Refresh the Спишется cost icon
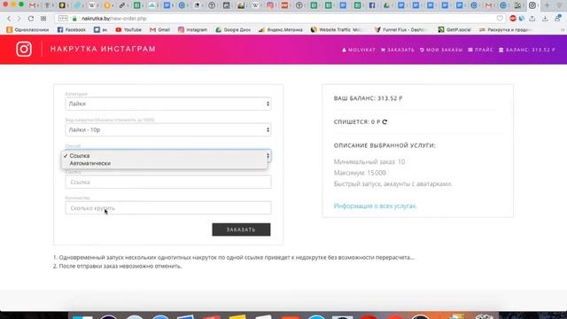Screen dimensions: 567x319 point(384,122)
